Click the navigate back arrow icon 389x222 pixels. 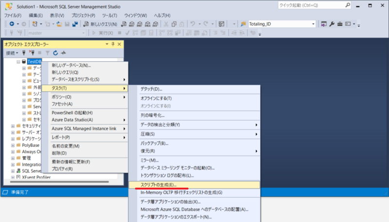(x=12, y=24)
